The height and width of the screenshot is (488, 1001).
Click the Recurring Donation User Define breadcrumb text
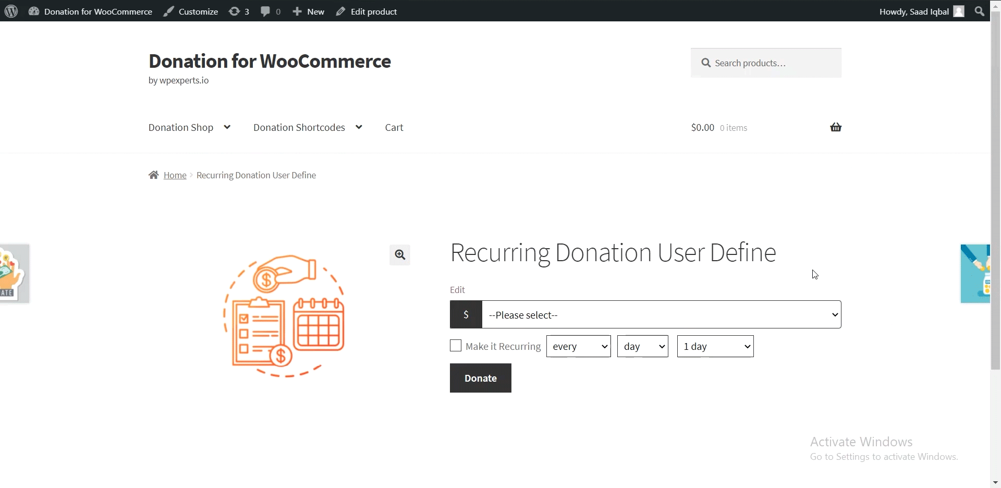point(256,175)
